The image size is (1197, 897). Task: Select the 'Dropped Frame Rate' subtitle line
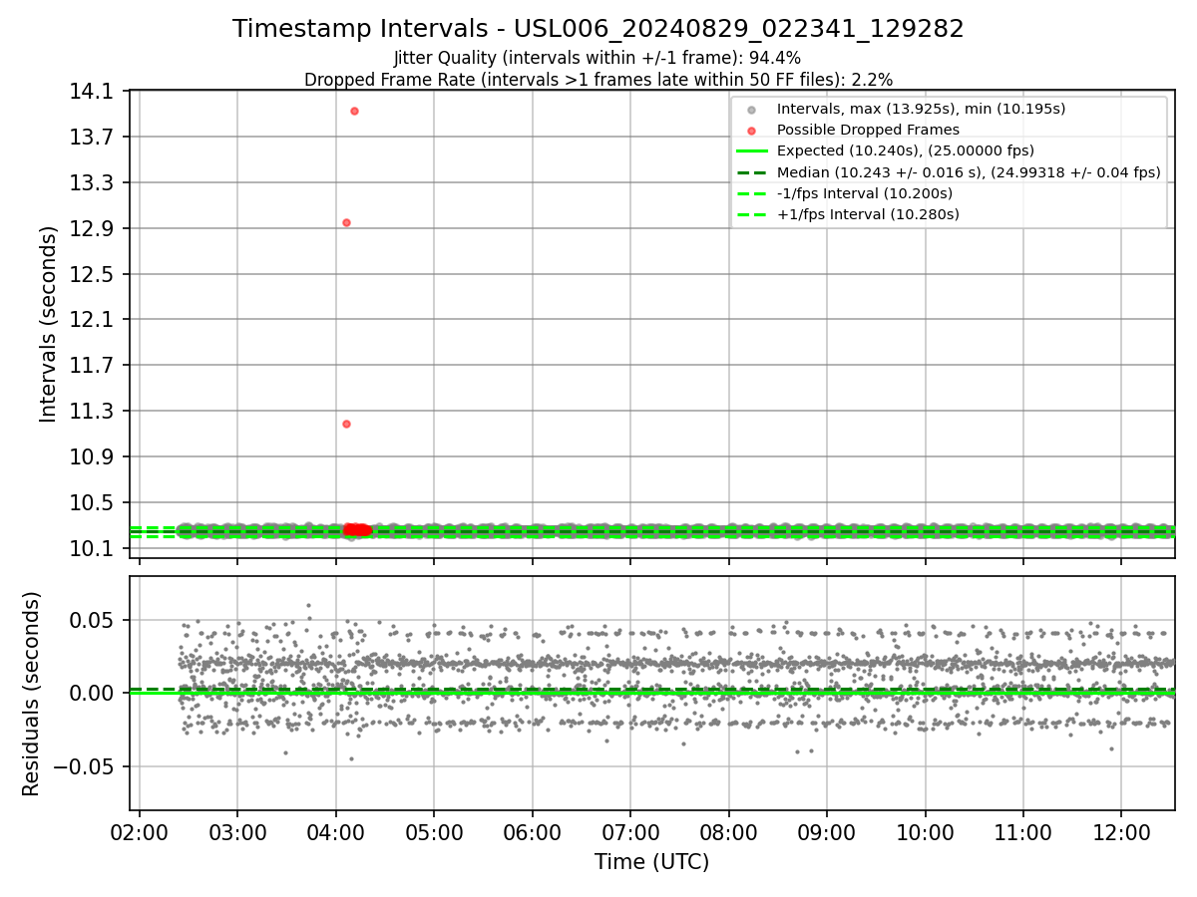(598, 79)
